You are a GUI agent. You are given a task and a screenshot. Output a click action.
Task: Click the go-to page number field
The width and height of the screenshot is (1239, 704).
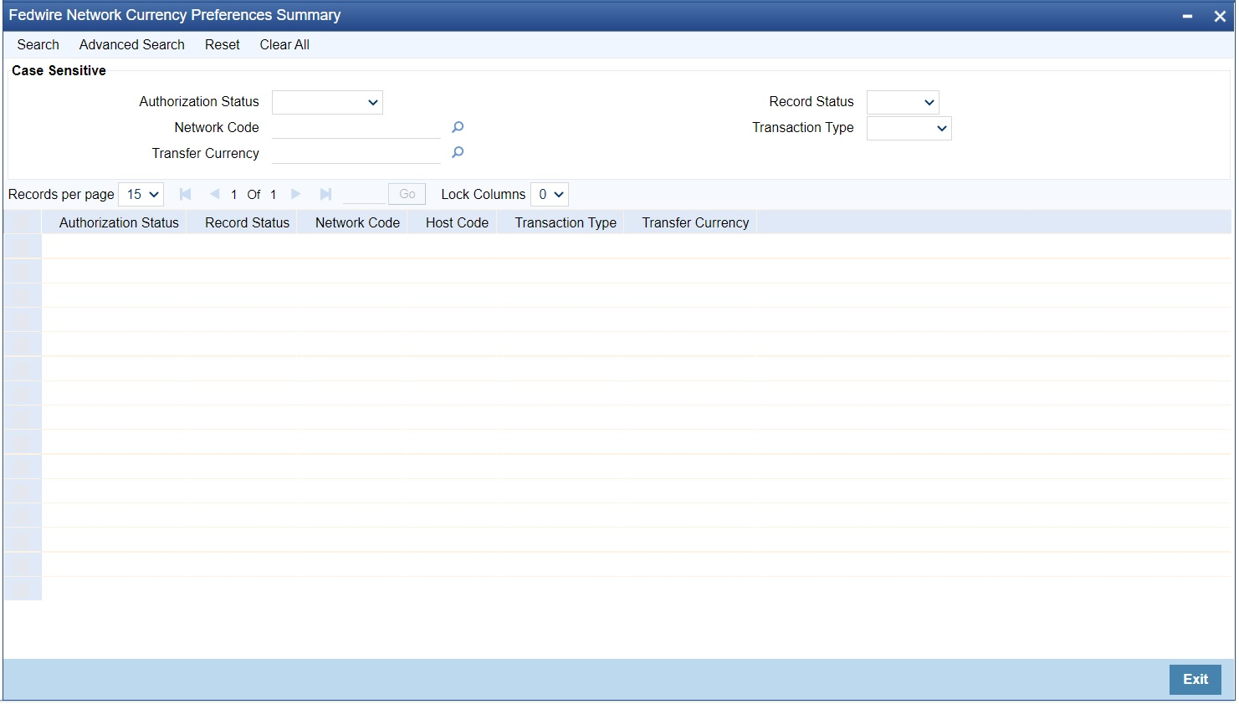(364, 194)
